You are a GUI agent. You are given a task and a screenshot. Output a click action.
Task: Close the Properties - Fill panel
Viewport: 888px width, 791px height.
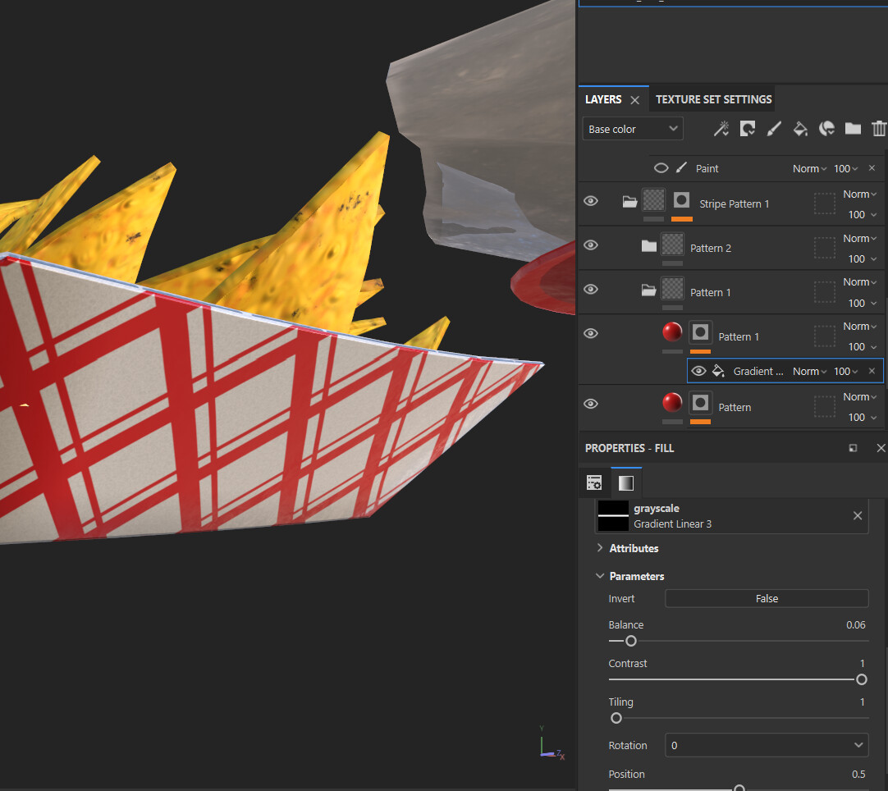coord(881,448)
